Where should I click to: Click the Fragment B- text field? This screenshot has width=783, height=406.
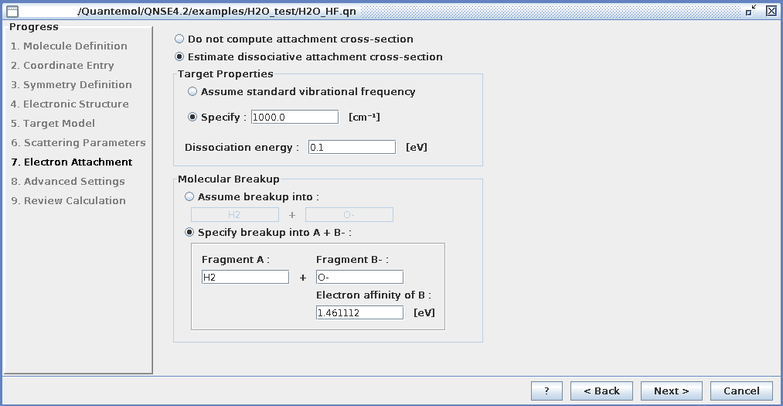pos(359,277)
